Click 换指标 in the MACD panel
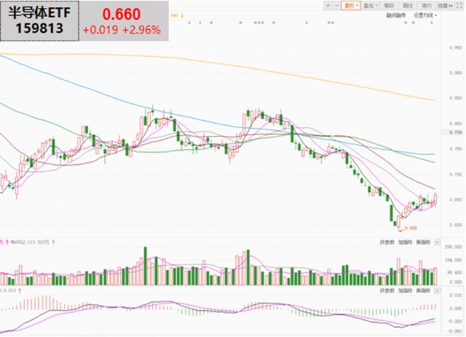The height and width of the screenshot is (337, 466). 422,290
